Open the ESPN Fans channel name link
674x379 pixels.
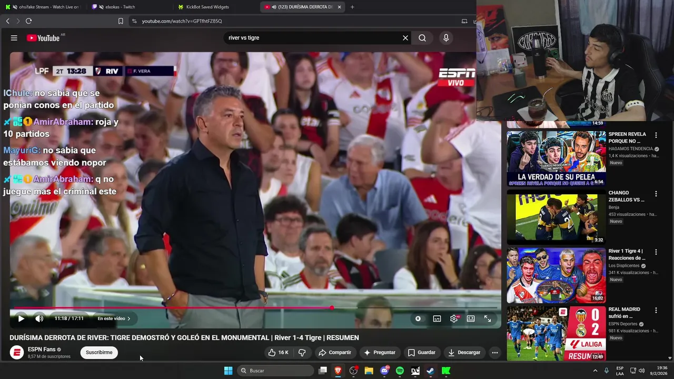tap(42, 350)
